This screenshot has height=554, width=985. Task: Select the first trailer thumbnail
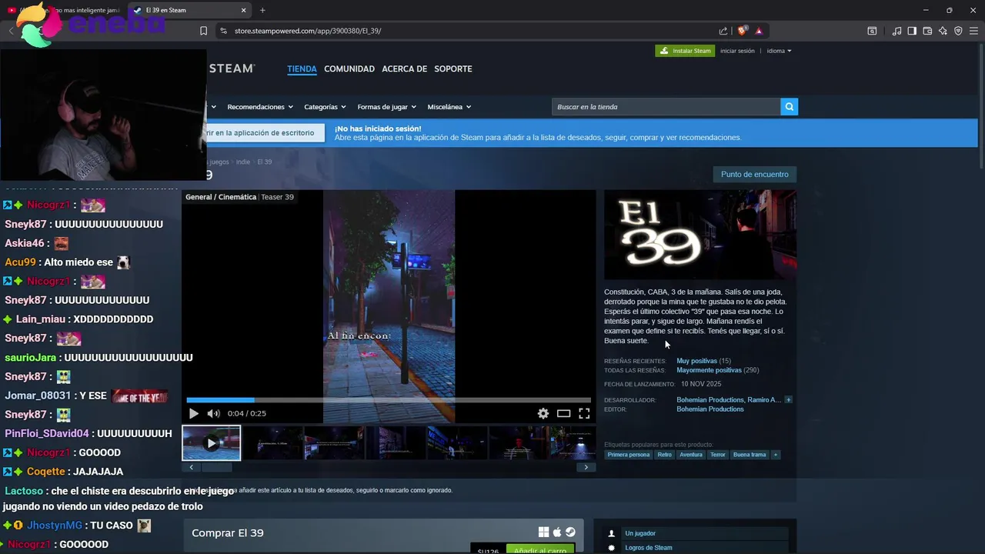(x=212, y=443)
